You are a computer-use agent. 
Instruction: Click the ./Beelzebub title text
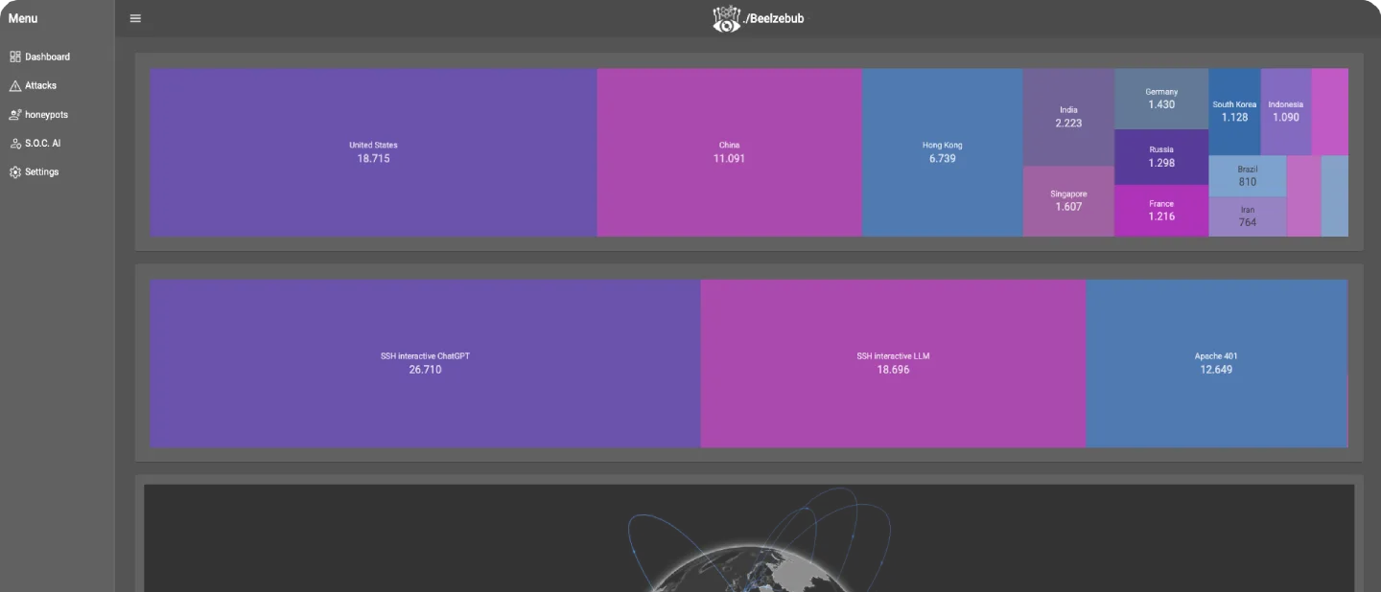[x=774, y=18]
